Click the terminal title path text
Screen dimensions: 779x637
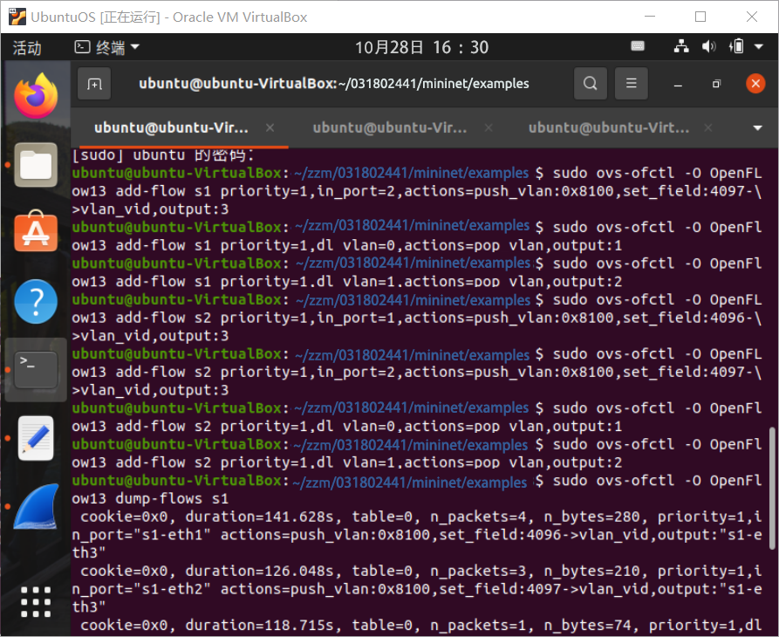pos(334,84)
